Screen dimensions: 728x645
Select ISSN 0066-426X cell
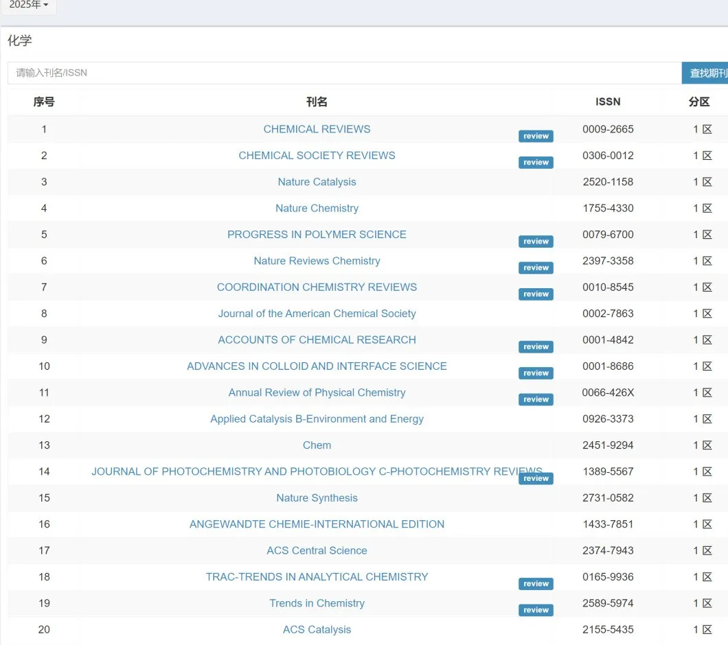click(x=608, y=392)
